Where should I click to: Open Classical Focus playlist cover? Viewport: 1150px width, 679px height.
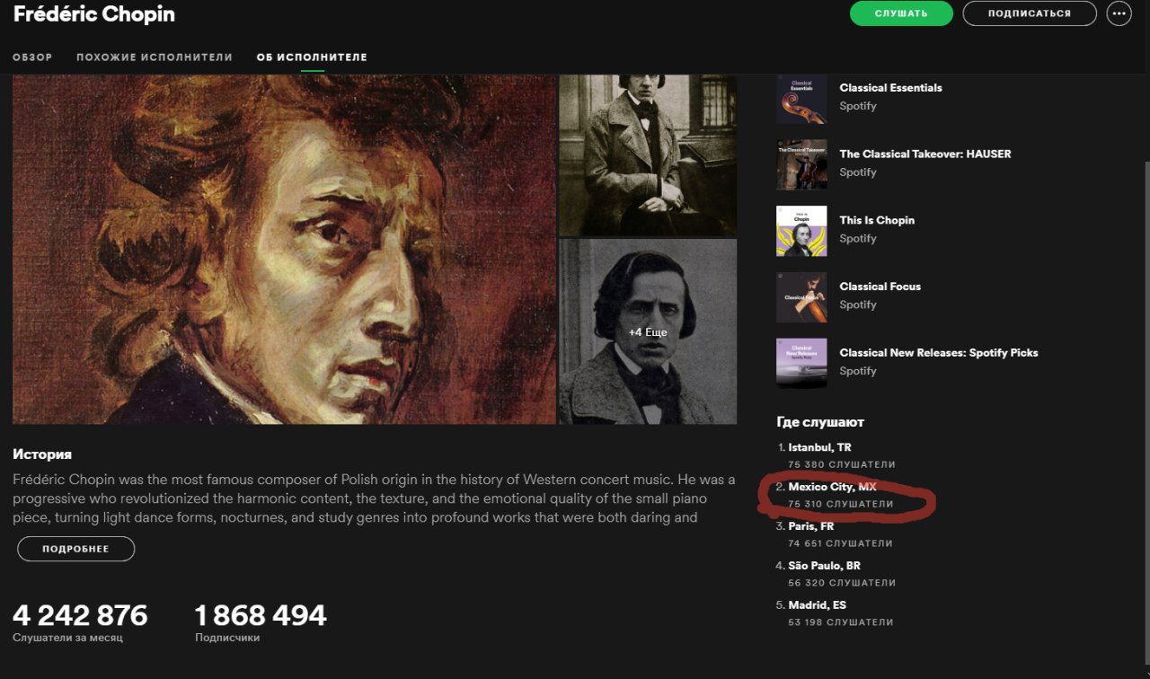801,297
